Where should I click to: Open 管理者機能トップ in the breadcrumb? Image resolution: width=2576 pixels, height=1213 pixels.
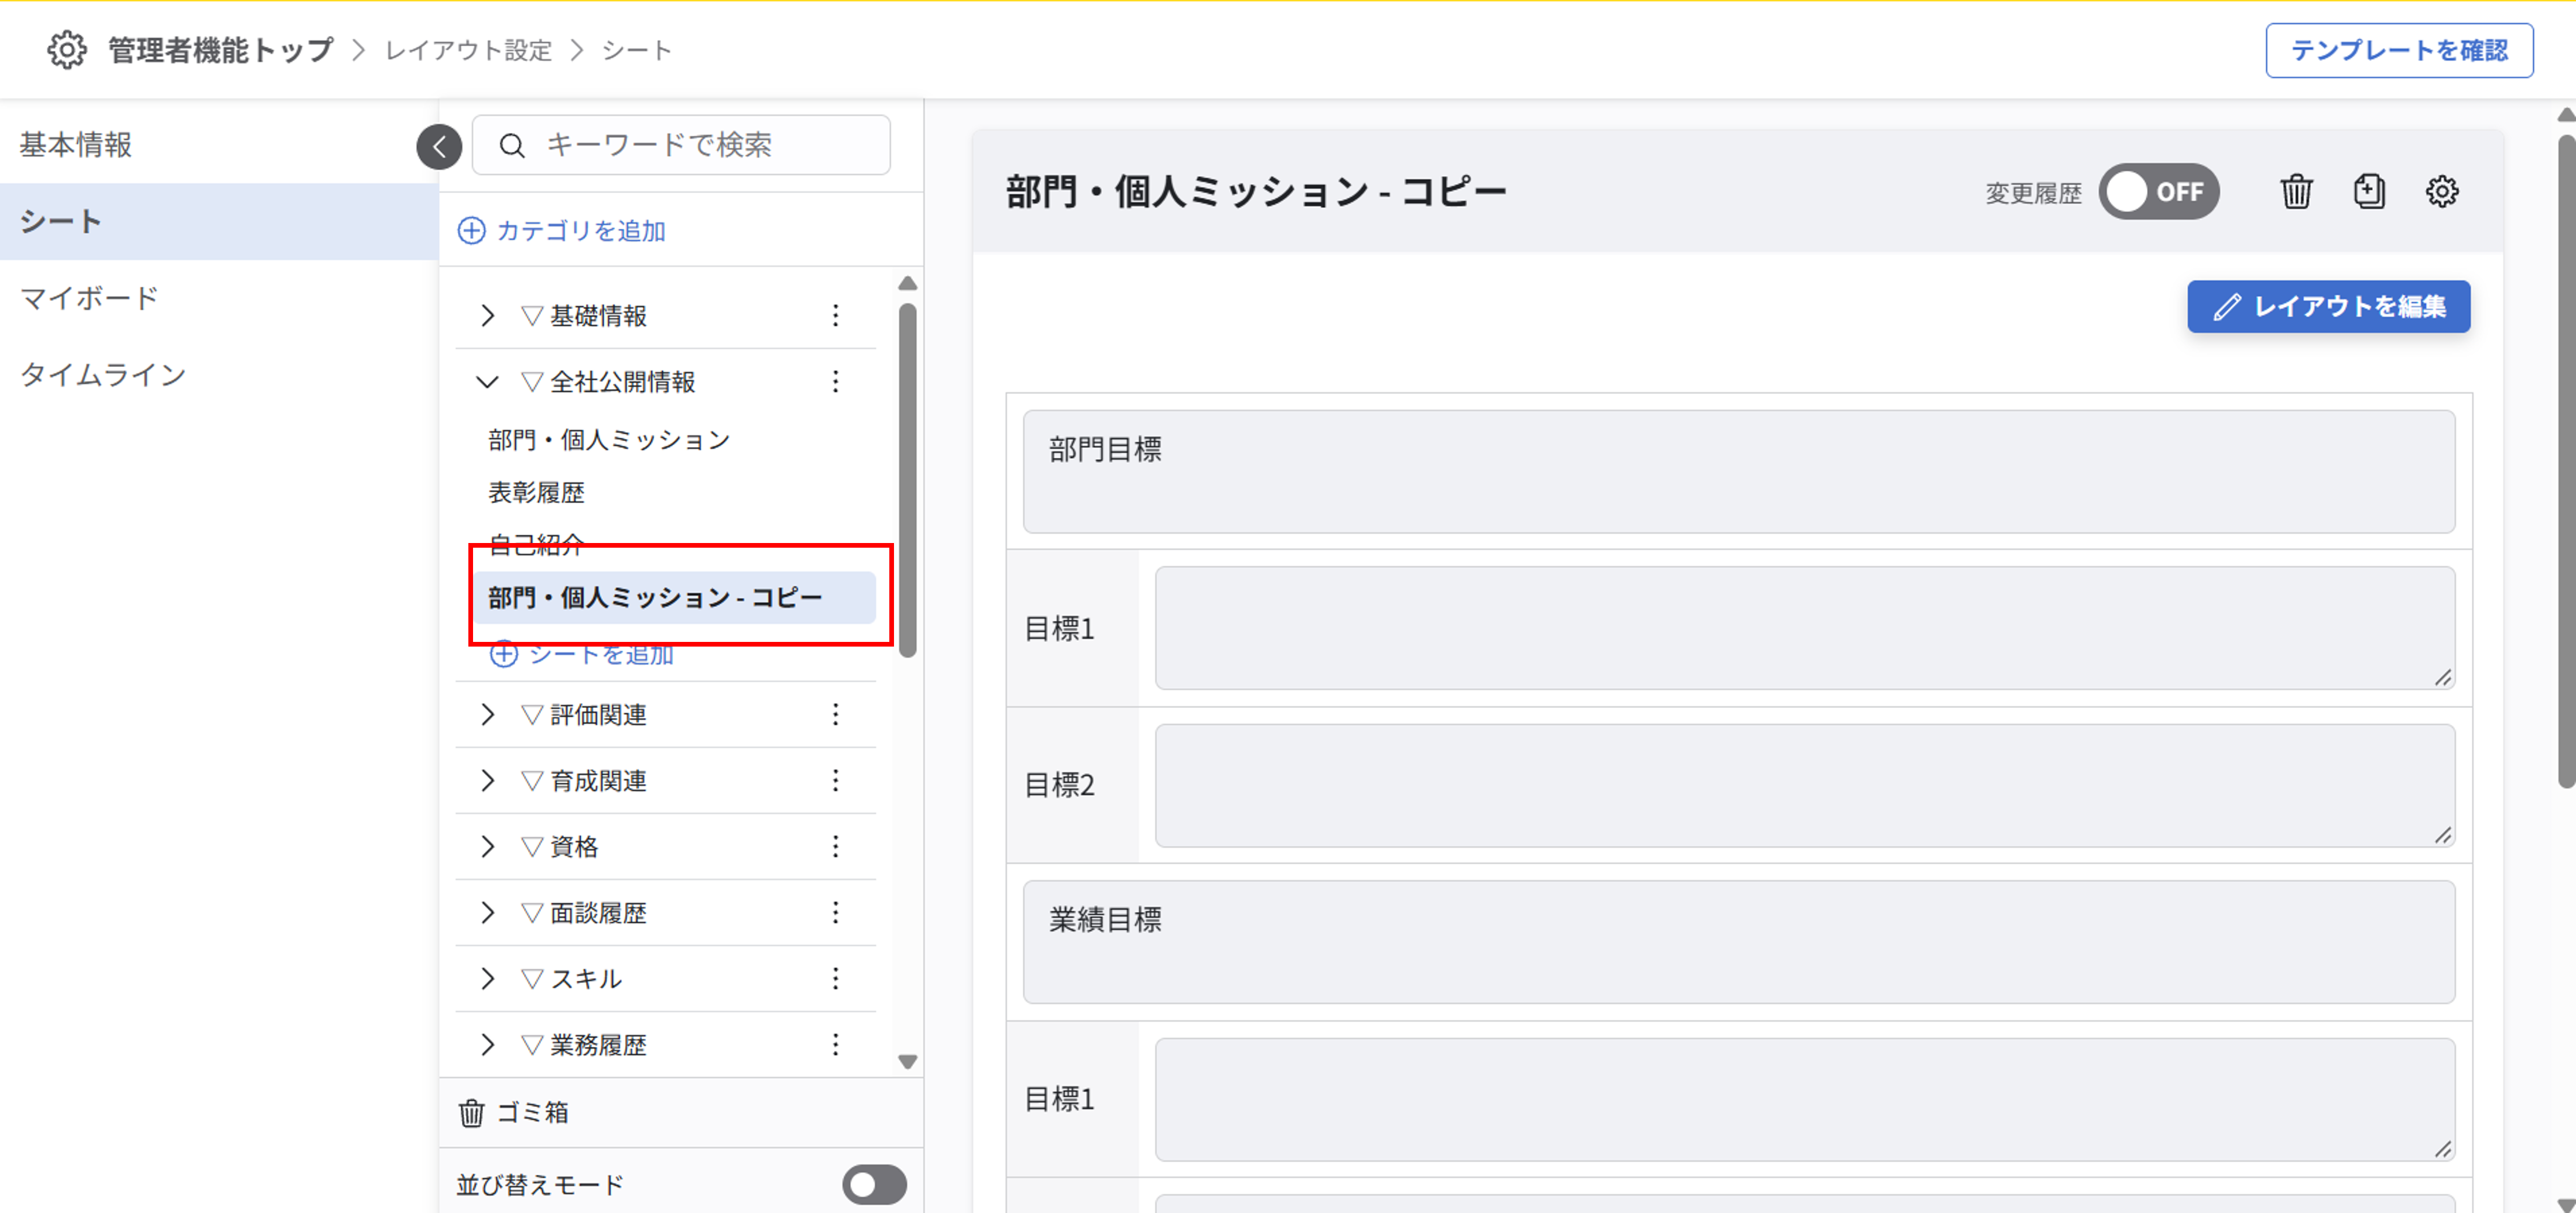pos(221,50)
